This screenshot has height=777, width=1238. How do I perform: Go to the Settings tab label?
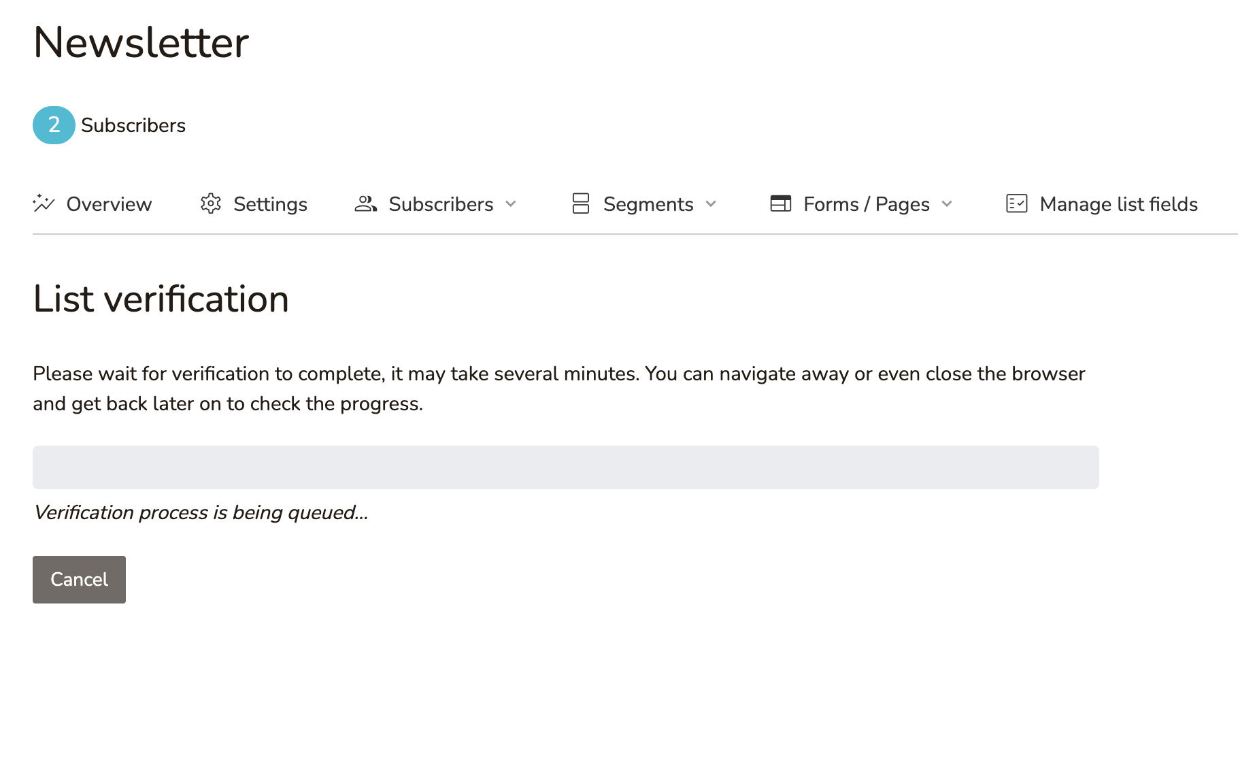pos(270,204)
